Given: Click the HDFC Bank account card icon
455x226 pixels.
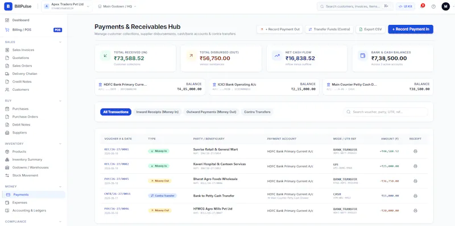Looking at the screenshot, I should point(101,85).
